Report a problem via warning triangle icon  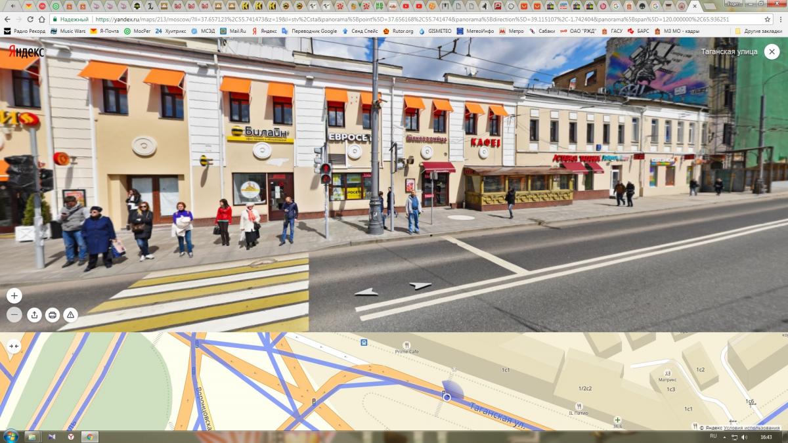(71, 315)
